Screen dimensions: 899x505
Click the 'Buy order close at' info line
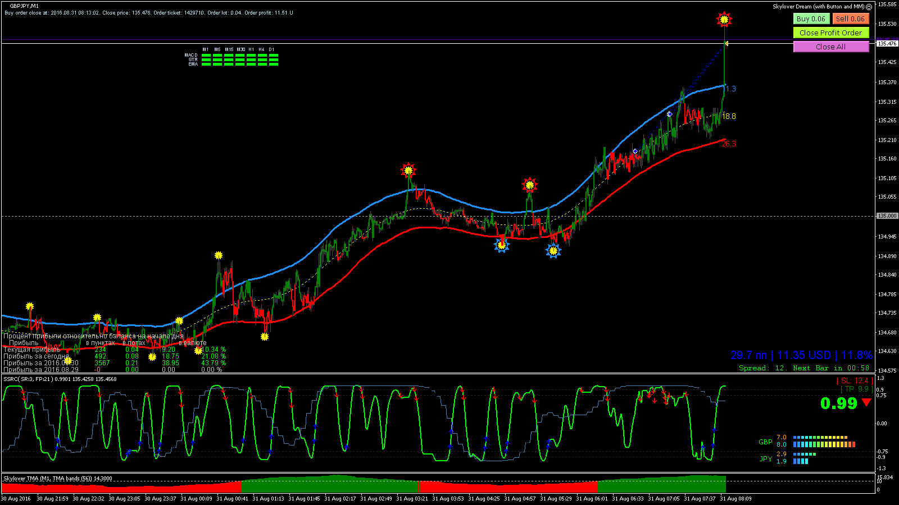tap(149, 13)
